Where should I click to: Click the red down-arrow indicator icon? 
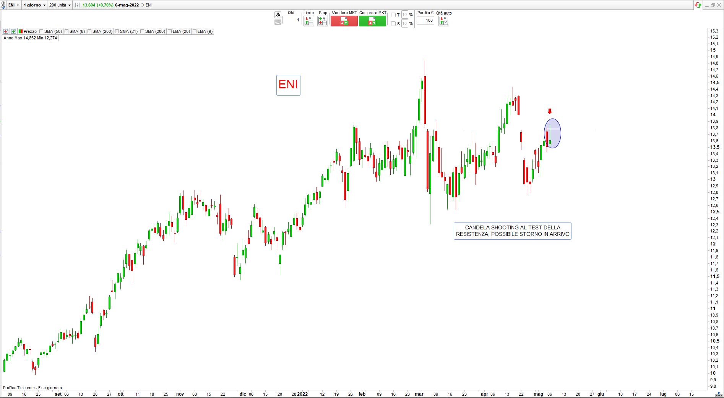tap(6, 31)
